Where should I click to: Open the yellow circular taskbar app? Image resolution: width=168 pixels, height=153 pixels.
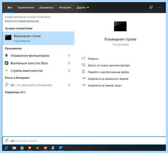click(38, 148)
